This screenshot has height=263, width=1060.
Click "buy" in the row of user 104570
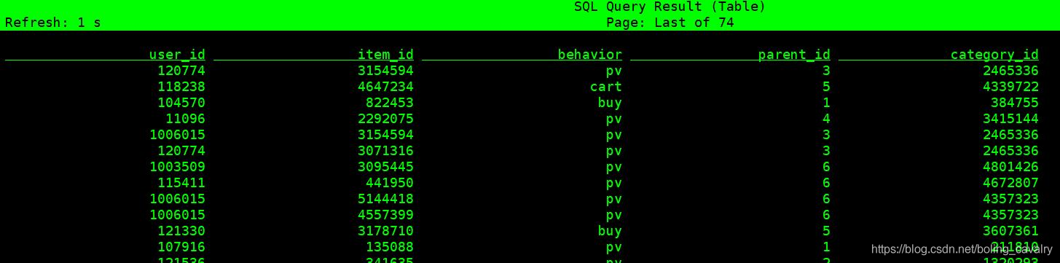point(610,103)
